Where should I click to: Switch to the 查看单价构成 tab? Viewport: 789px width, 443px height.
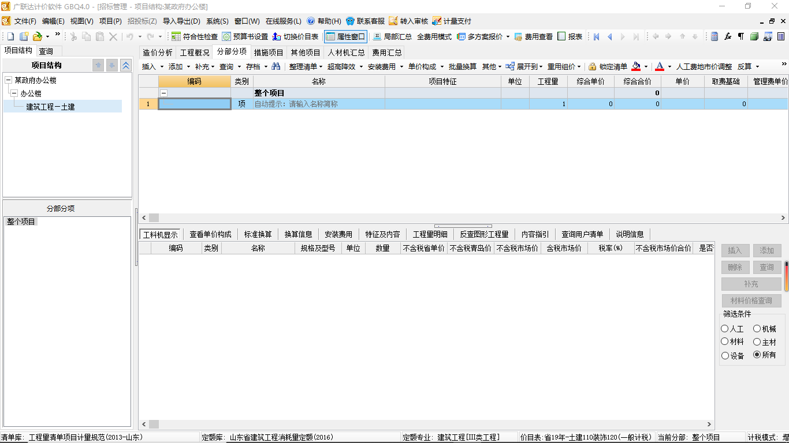210,234
